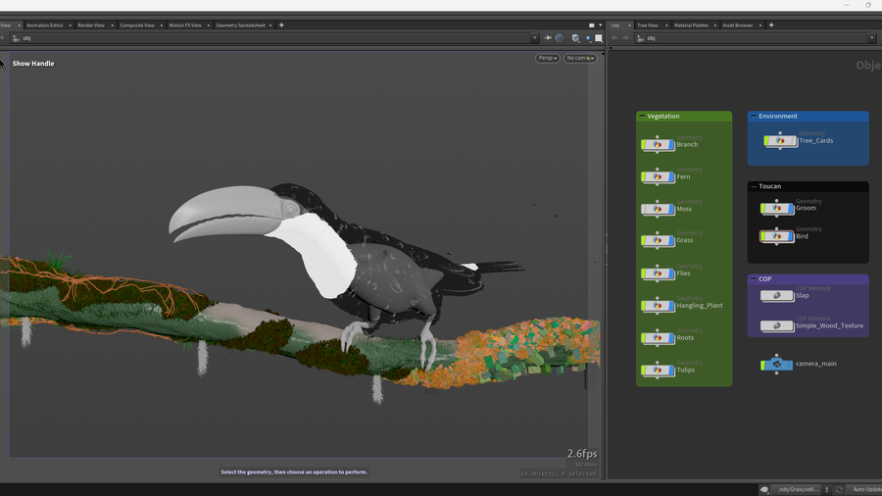
Task: Select the camera_main camera node
Action: click(x=776, y=364)
